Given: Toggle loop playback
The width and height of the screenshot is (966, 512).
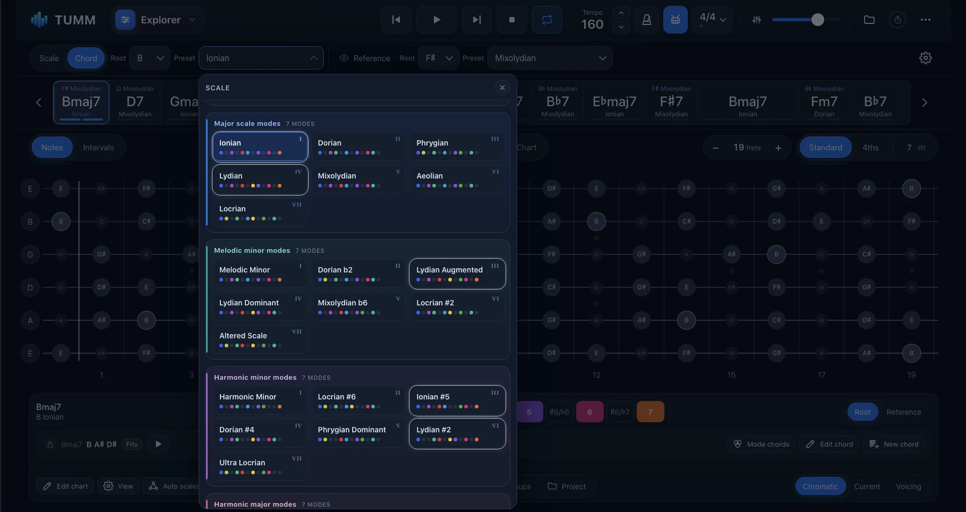Looking at the screenshot, I should coord(547,20).
